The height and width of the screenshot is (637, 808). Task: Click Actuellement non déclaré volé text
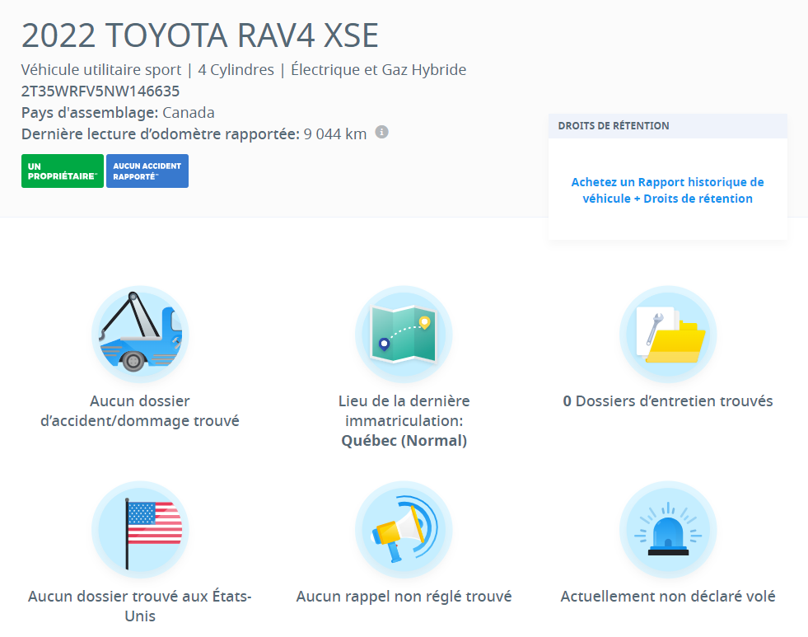[668, 597]
